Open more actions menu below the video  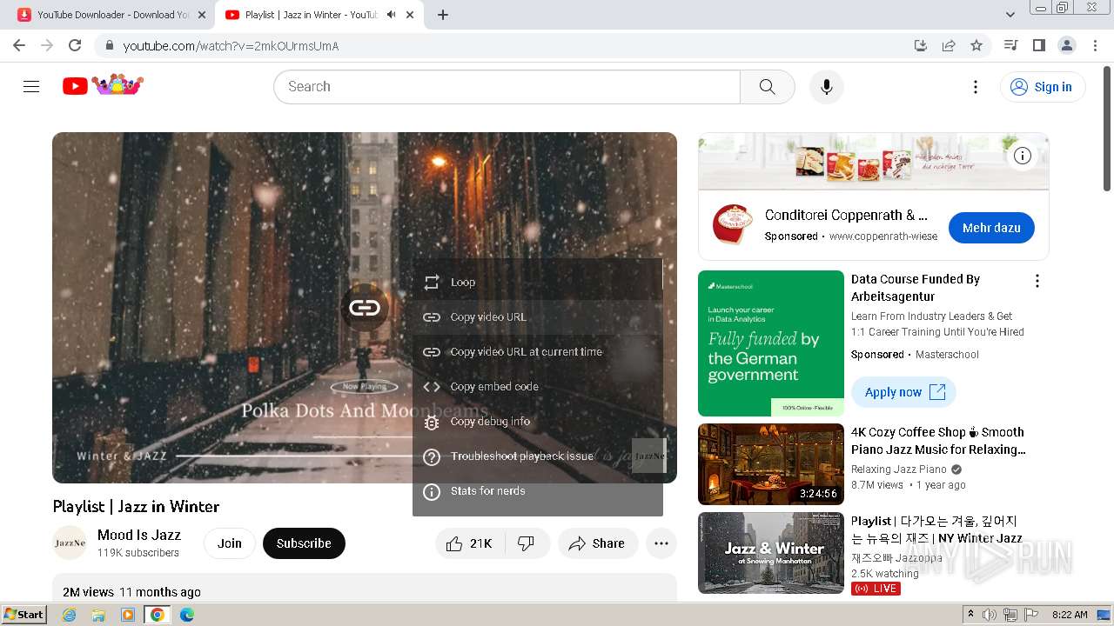point(661,543)
